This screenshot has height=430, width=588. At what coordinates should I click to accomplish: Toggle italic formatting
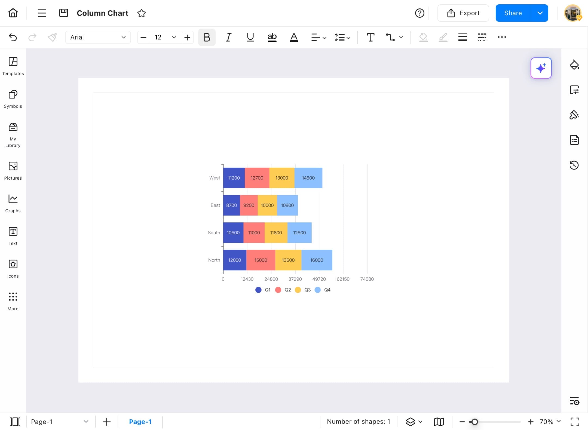point(228,37)
